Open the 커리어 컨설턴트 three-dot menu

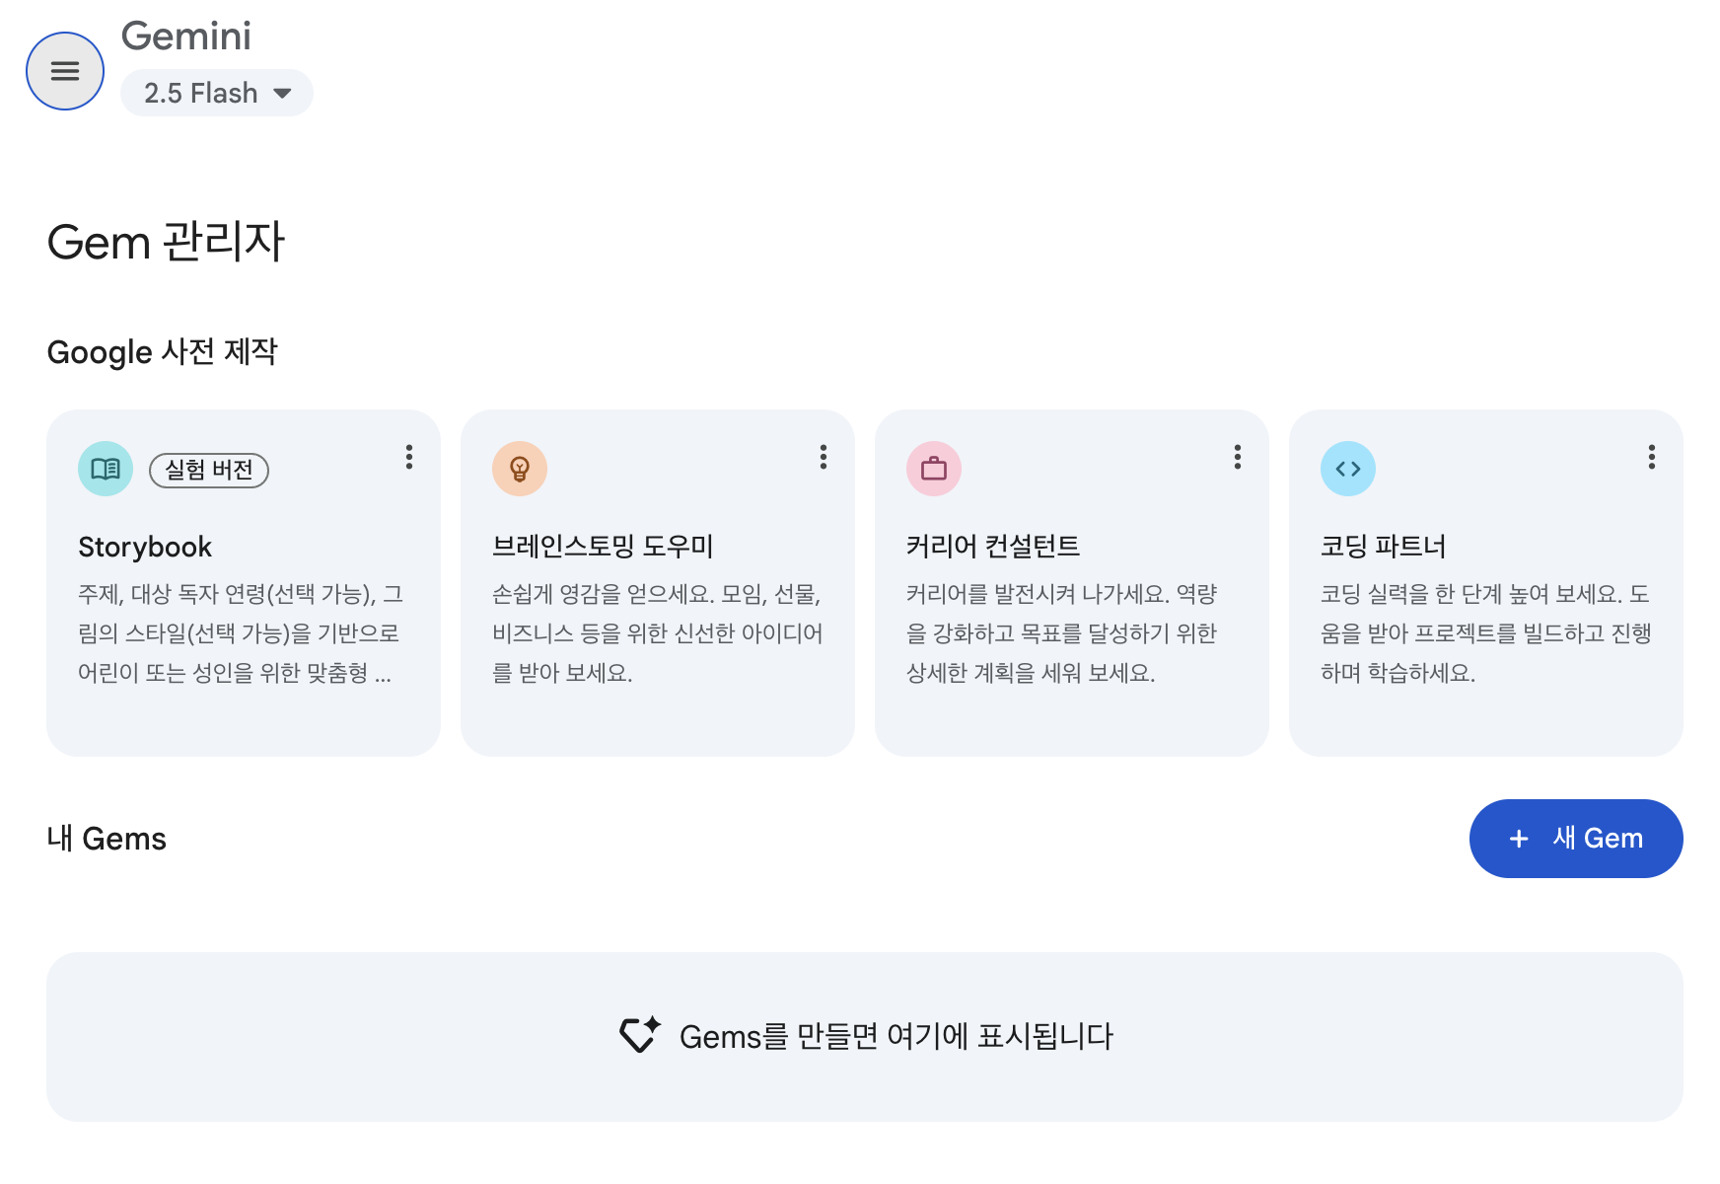coord(1238,456)
